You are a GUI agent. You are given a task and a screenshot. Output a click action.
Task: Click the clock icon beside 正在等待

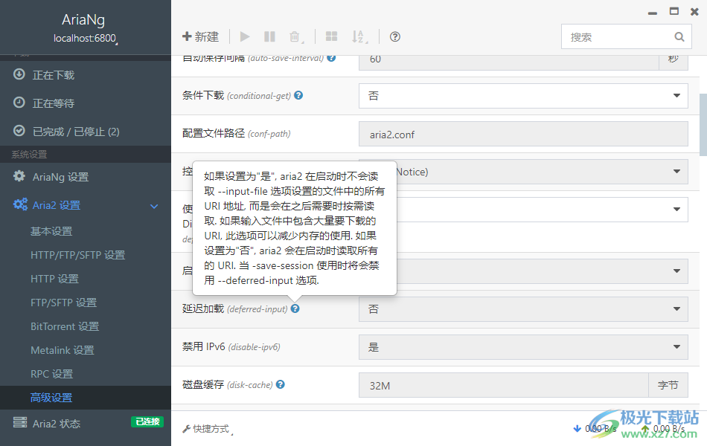coord(19,103)
